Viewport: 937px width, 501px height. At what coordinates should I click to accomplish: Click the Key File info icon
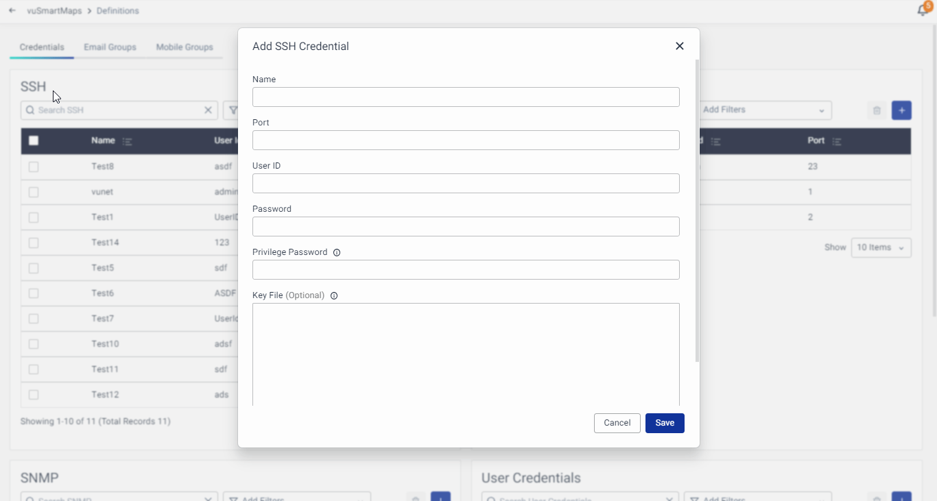coord(334,295)
